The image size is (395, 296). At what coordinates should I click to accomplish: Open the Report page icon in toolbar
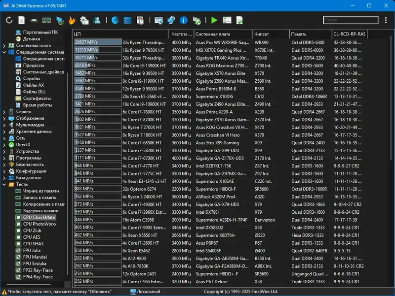[22, 20]
